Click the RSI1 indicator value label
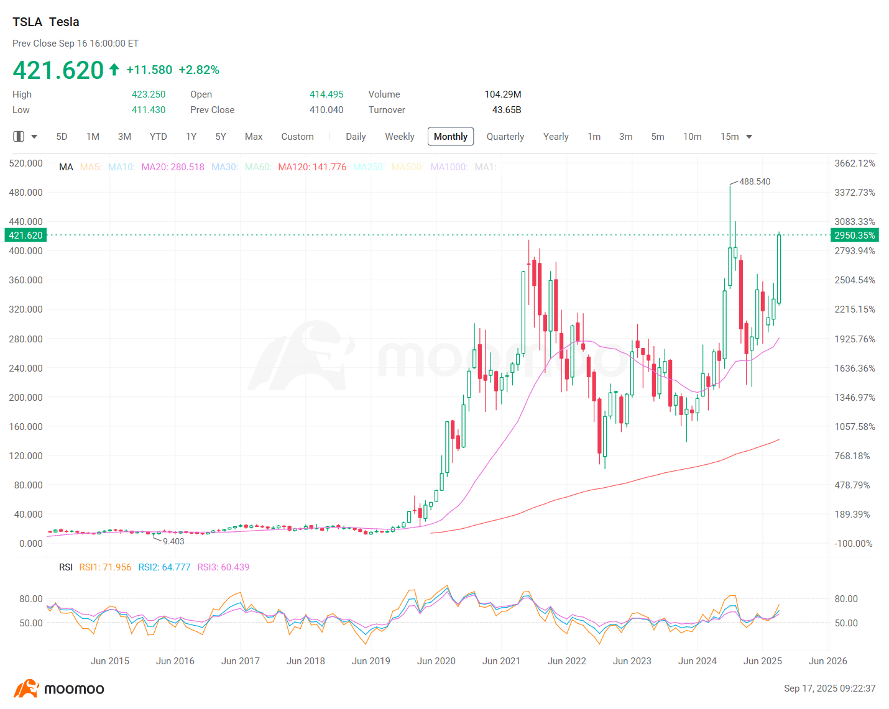Screen dimensions: 889x709 coord(105,567)
